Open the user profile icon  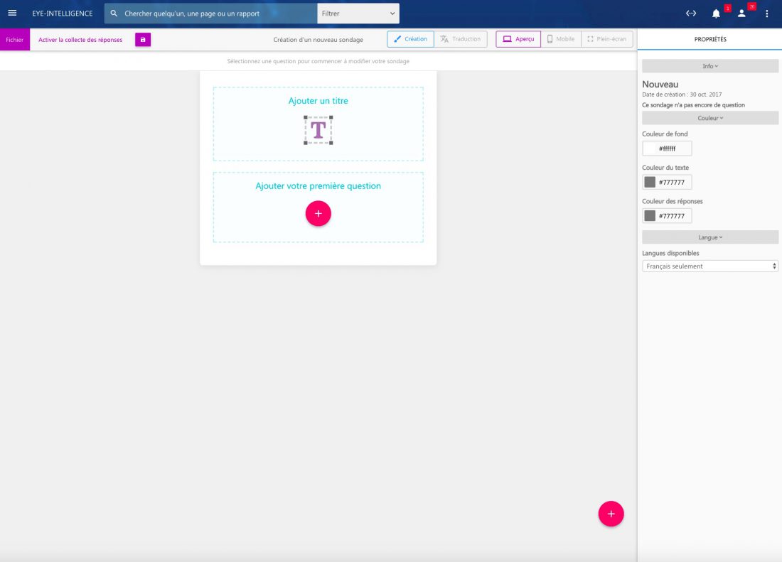click(741, 13)
